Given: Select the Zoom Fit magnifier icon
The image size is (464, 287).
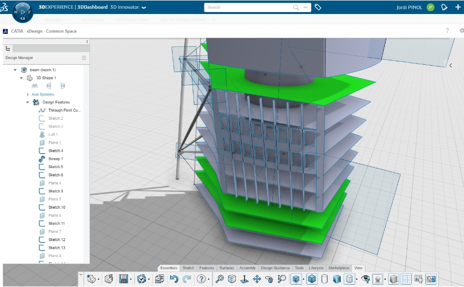Looking at the screenshot, I should pyautogui.click(x=219, y=279).
